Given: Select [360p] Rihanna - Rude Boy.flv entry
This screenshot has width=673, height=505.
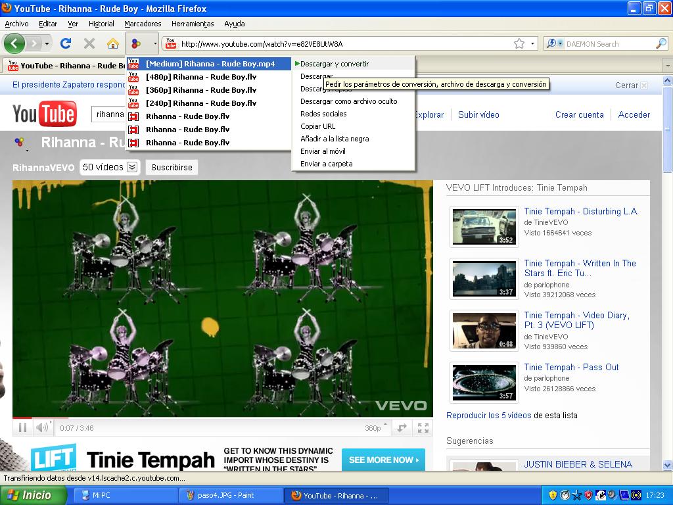Looking at the screenshot, I should click(208, 90).
